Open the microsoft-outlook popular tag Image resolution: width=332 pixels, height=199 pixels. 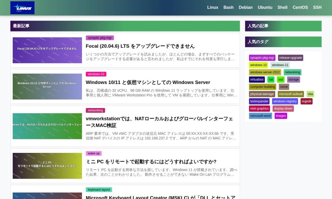(291, 94)
